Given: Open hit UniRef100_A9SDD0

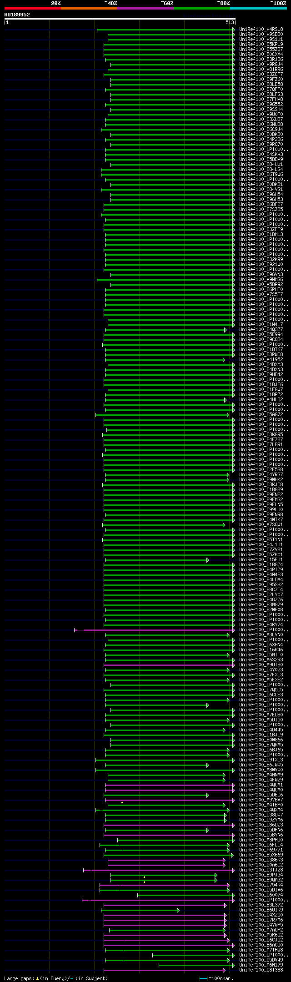Looking at the screenshot, I should tap(261, 35).
